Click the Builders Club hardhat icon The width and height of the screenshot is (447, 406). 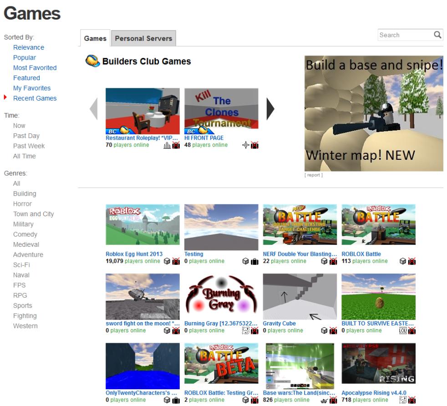92,61
